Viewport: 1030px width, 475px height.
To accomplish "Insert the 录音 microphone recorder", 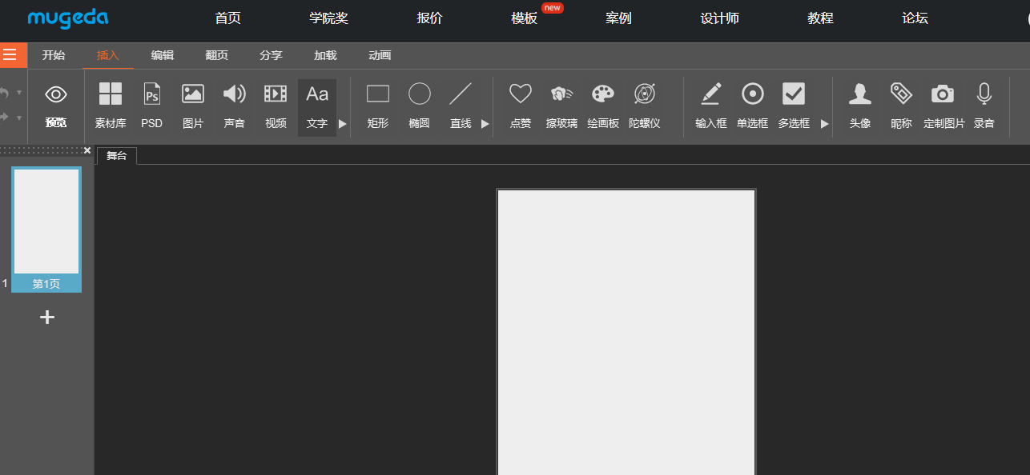I will [984, 107].
